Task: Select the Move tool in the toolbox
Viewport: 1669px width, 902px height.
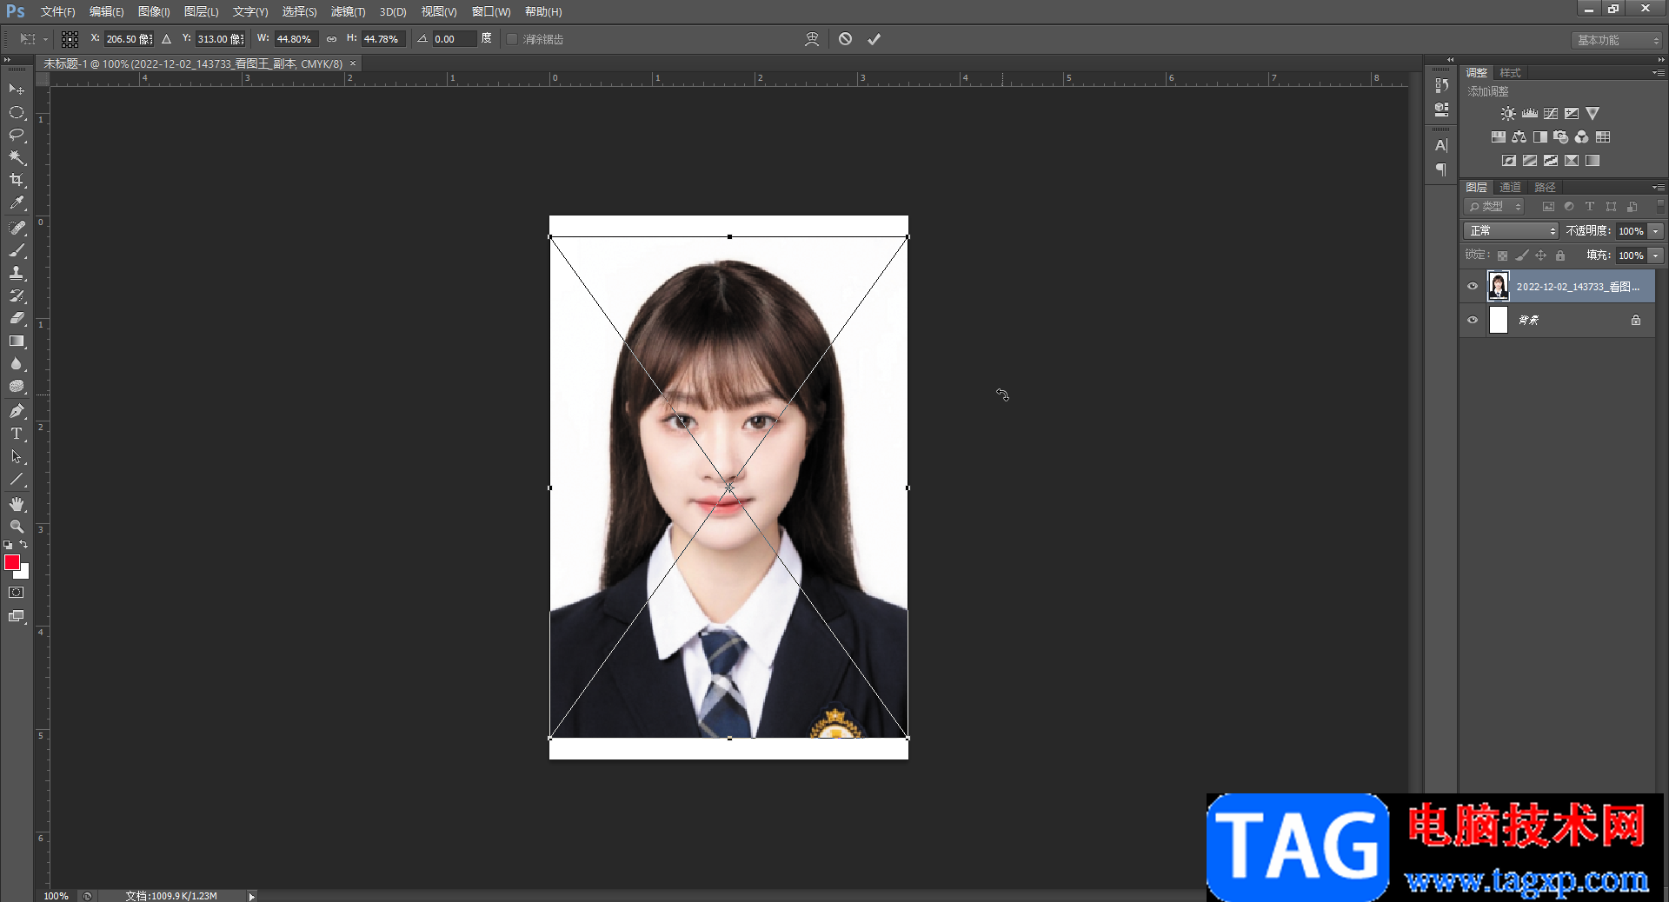Action: tap(17, 90)
